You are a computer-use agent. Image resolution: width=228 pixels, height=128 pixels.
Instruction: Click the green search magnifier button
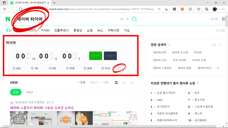[134, 19]
